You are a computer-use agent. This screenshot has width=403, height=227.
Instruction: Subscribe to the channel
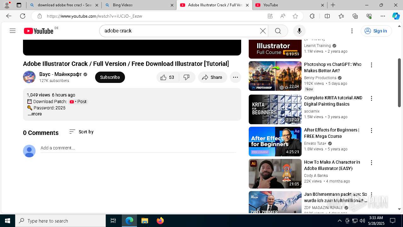tap(110, 77)
